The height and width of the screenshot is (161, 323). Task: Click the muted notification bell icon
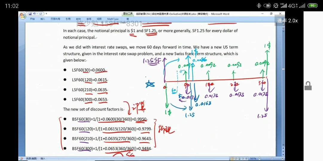point(276,6)
